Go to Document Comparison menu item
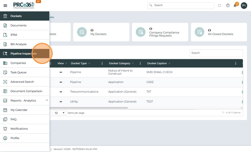This screenshot has width=251, height=152. (x=26, y=91)
